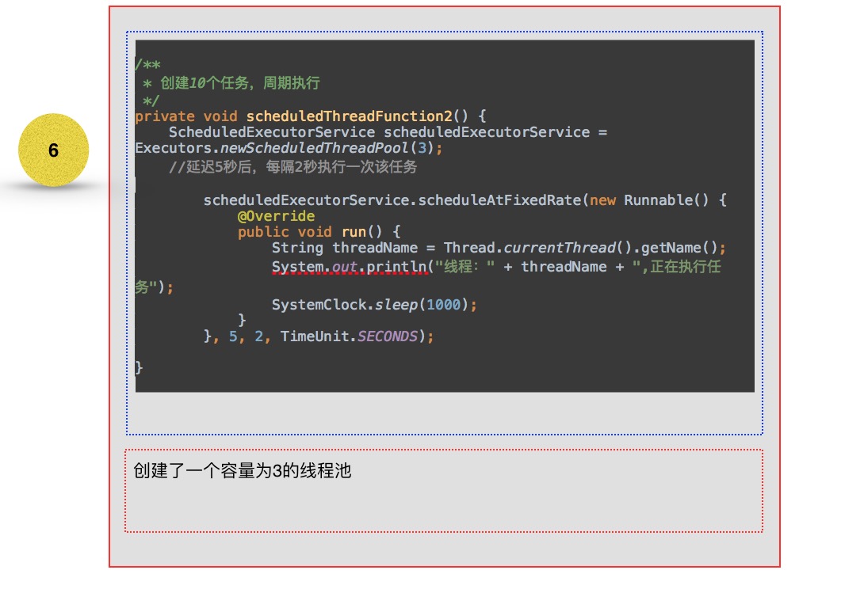Viewport: 864px width, 589px height.
Task: Click the comment line "创建10个任务，周期执行"
Action: (239, 83)
